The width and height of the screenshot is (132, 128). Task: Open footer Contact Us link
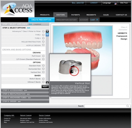pos(7,119)
